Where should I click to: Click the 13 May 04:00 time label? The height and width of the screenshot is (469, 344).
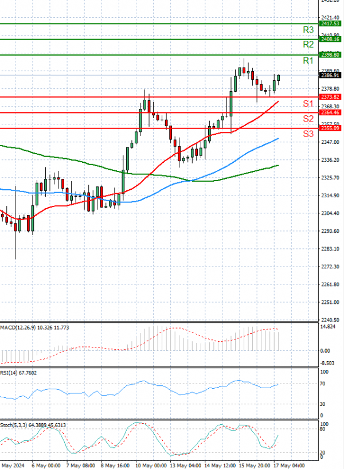coord(186,466)
